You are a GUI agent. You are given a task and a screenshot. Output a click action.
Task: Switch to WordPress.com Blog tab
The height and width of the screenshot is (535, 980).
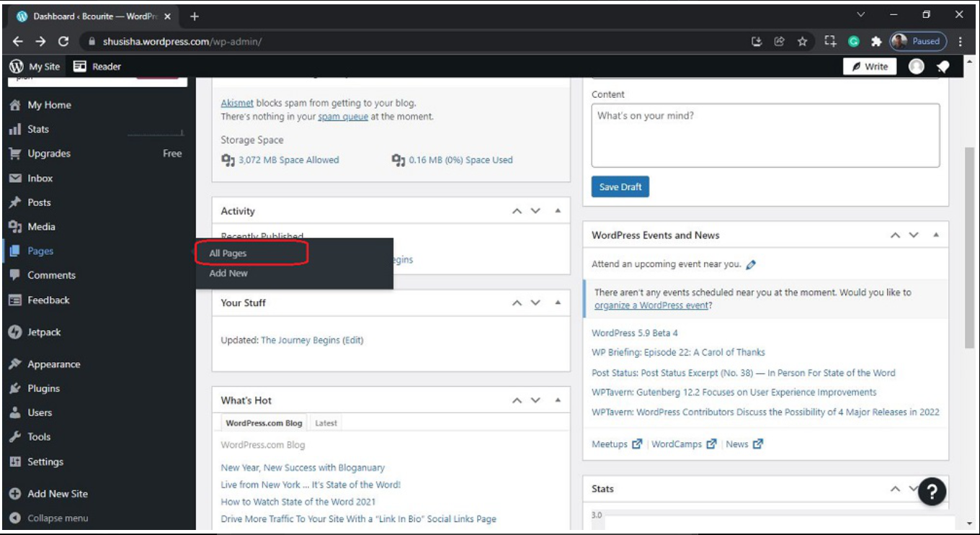264,423
